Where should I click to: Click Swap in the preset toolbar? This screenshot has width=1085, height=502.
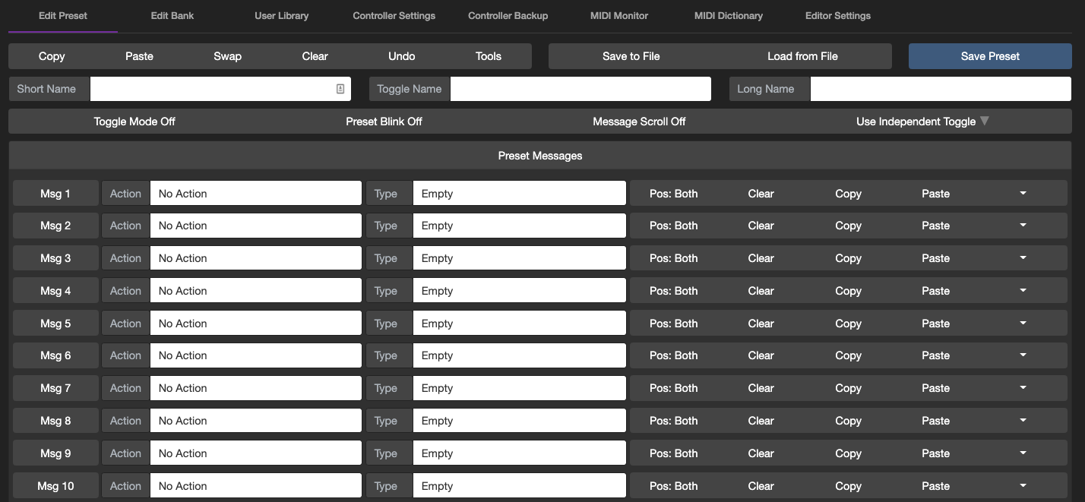227,56
